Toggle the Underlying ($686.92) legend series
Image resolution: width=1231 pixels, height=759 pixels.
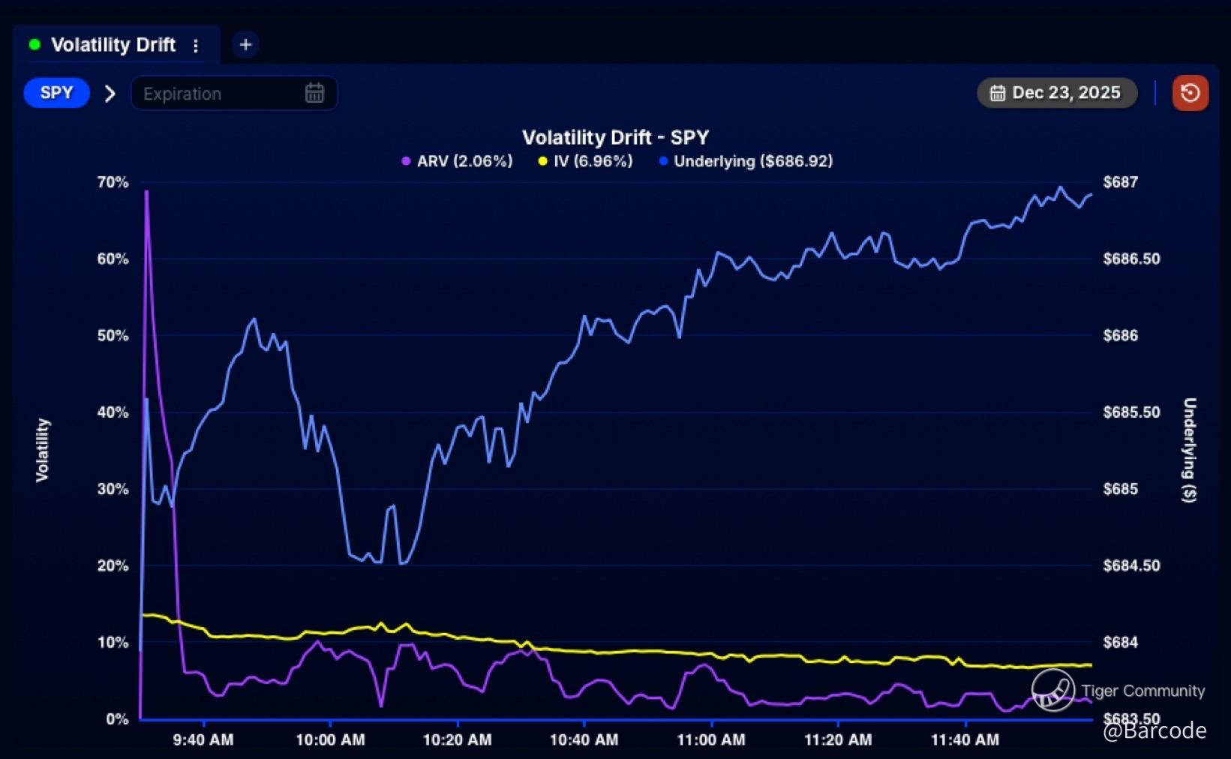[746, 161]
